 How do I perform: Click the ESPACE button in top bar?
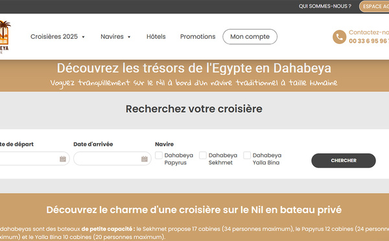[x=374, y=6]
